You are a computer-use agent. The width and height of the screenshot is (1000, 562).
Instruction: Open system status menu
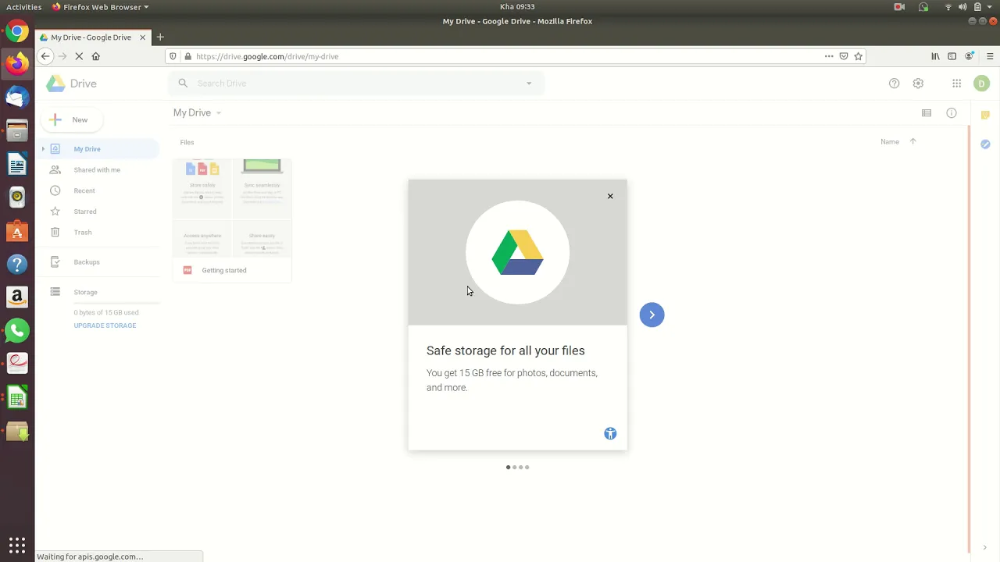pyautogui.click(x=969, y=7)
